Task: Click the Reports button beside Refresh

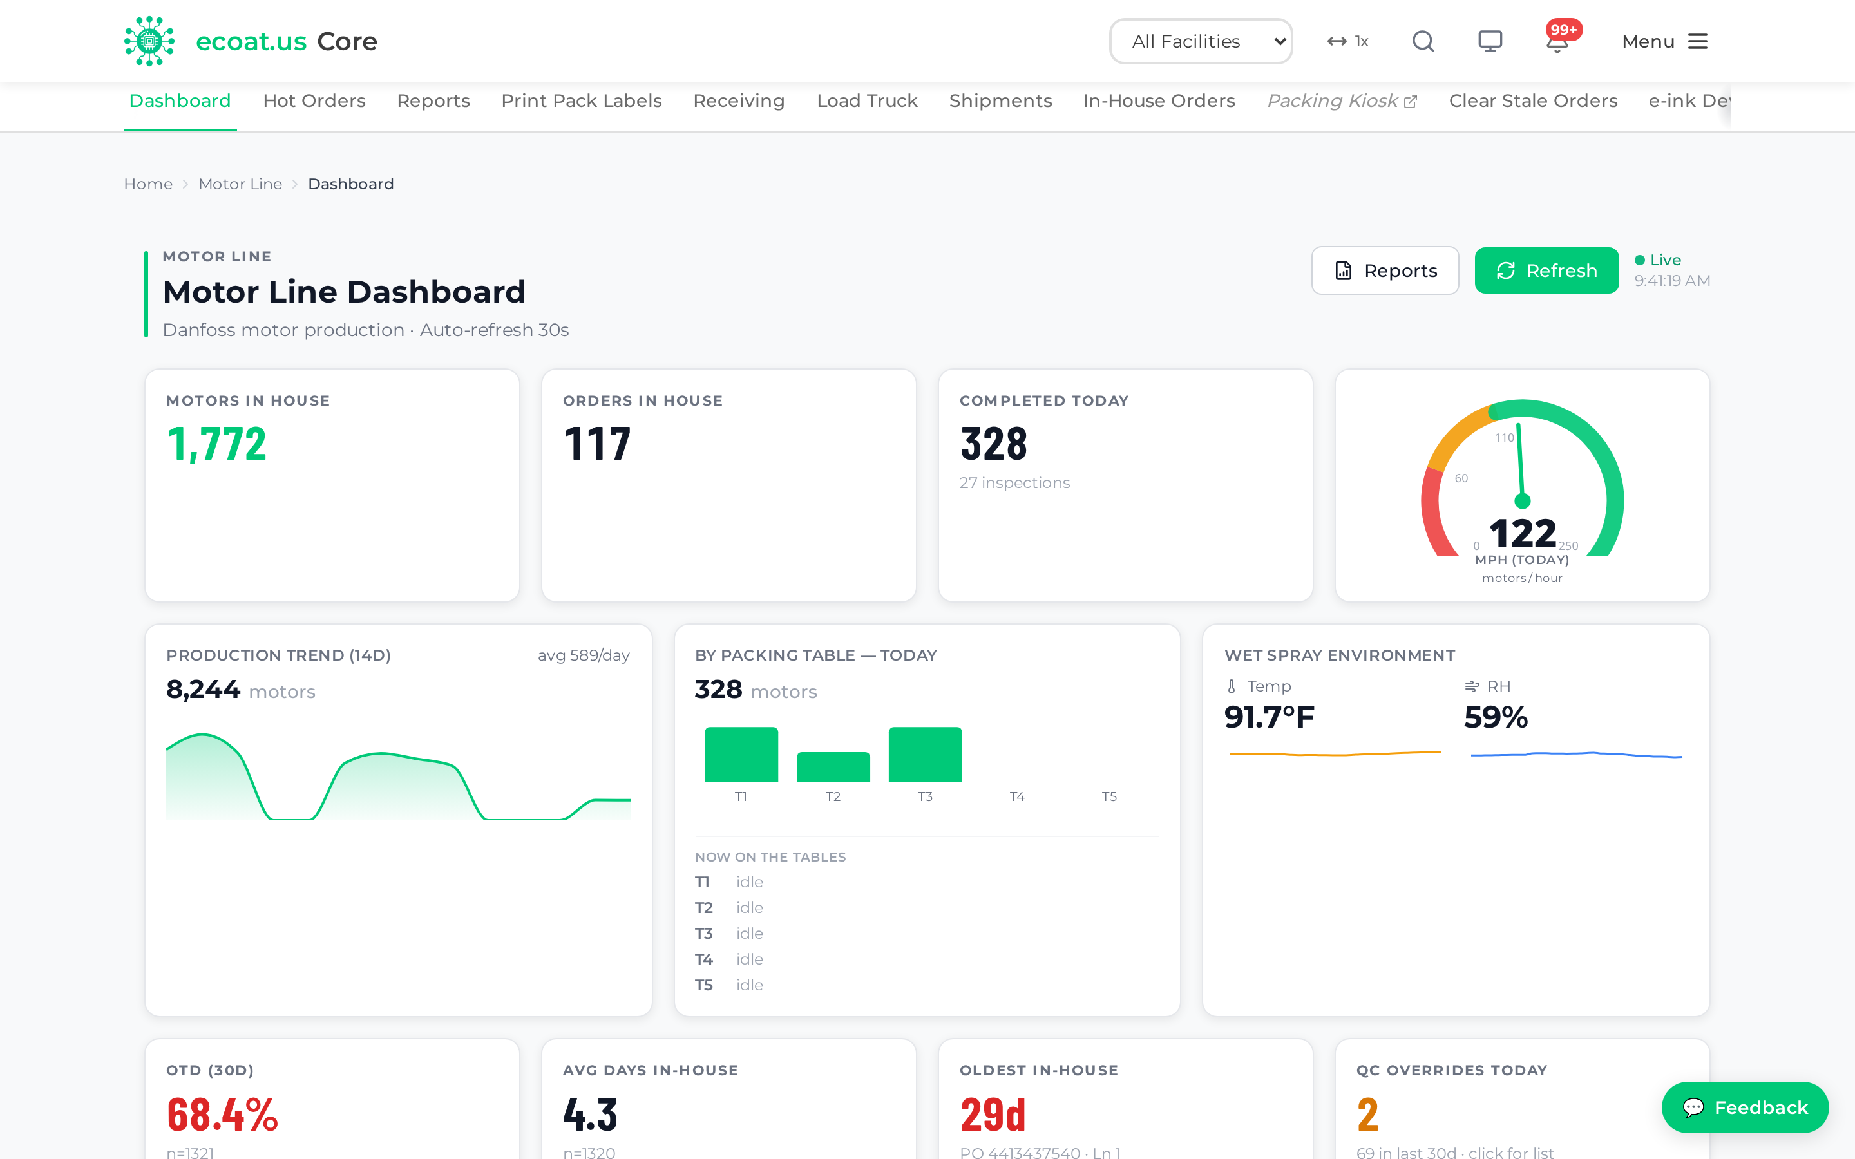Action: click(x=1385, y=270)
